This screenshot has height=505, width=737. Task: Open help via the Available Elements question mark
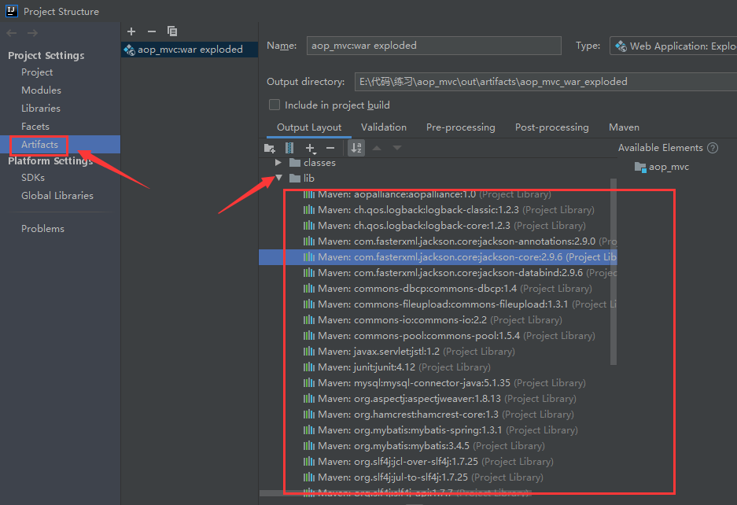[x=712, y=147]
